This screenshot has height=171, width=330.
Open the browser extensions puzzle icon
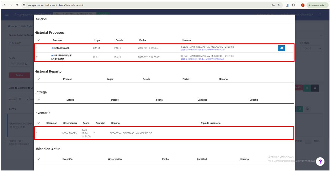click(293, 5)
